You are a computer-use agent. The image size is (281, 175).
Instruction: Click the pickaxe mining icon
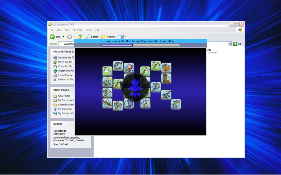click(x=156, y=66)
